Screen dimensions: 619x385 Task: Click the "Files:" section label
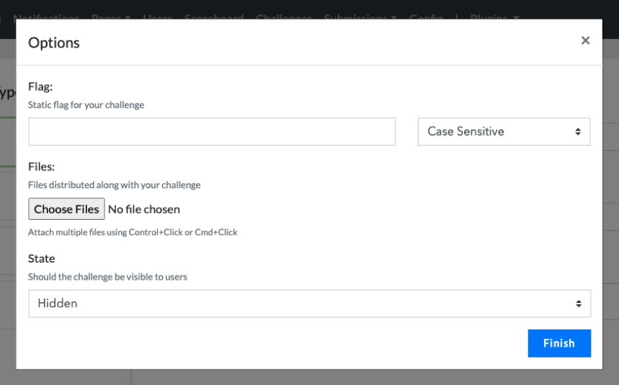tap(41, 167)
